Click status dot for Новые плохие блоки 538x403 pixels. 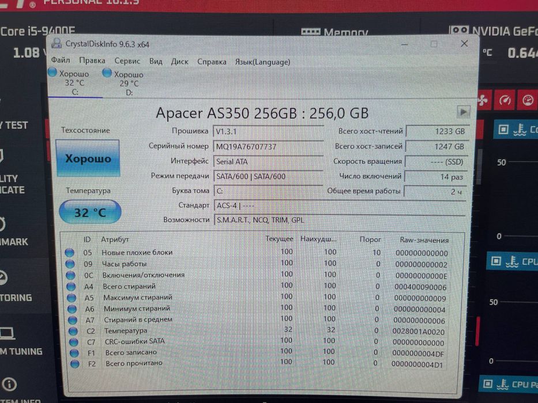tap(69, 253)
